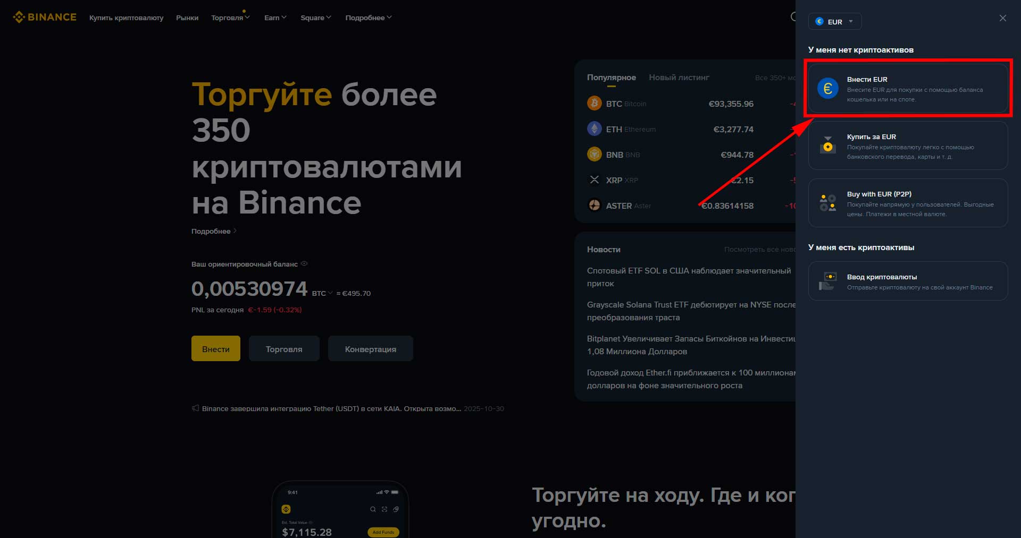This screenshot has width=1021, height=538.
Task: Open the BNB row
Action: 691,155
